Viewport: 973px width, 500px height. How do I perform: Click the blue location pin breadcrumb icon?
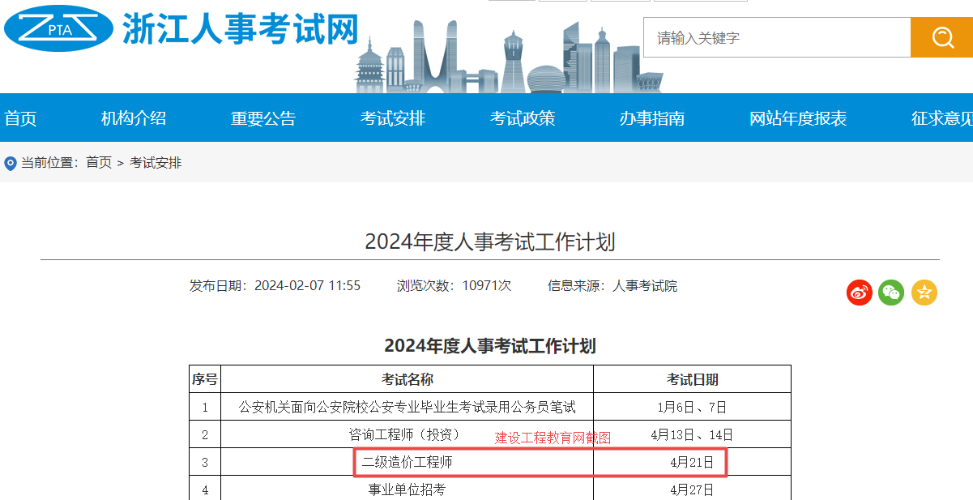(x=9, y=162)
